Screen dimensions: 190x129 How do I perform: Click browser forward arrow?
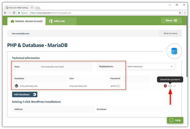10,13
